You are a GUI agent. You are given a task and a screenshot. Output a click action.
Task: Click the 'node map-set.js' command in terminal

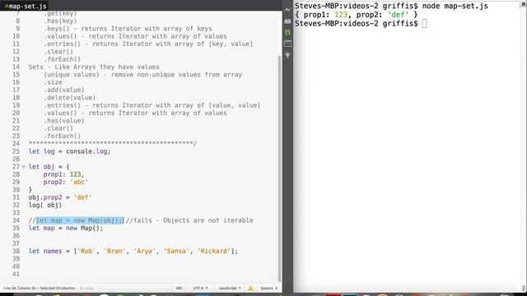coord(455,6)
